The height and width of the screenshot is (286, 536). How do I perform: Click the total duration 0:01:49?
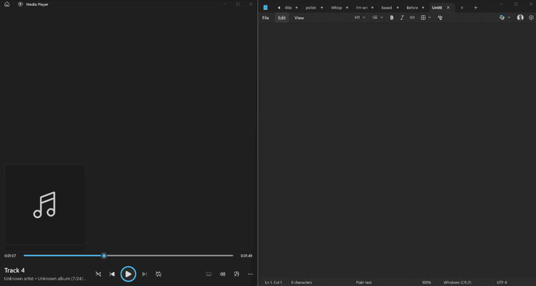(246, 256)
